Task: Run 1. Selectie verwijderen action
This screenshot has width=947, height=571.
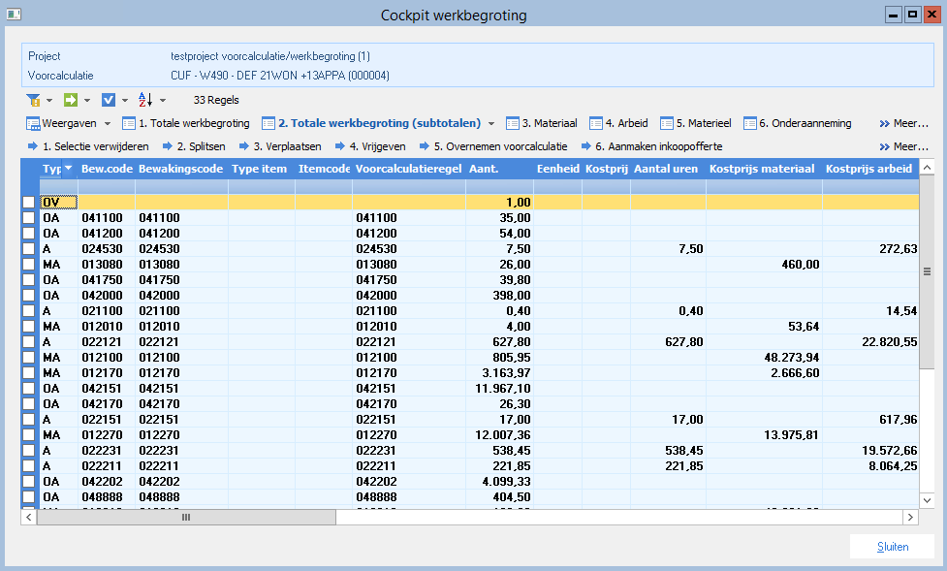Action: click(x=95, y=146)
